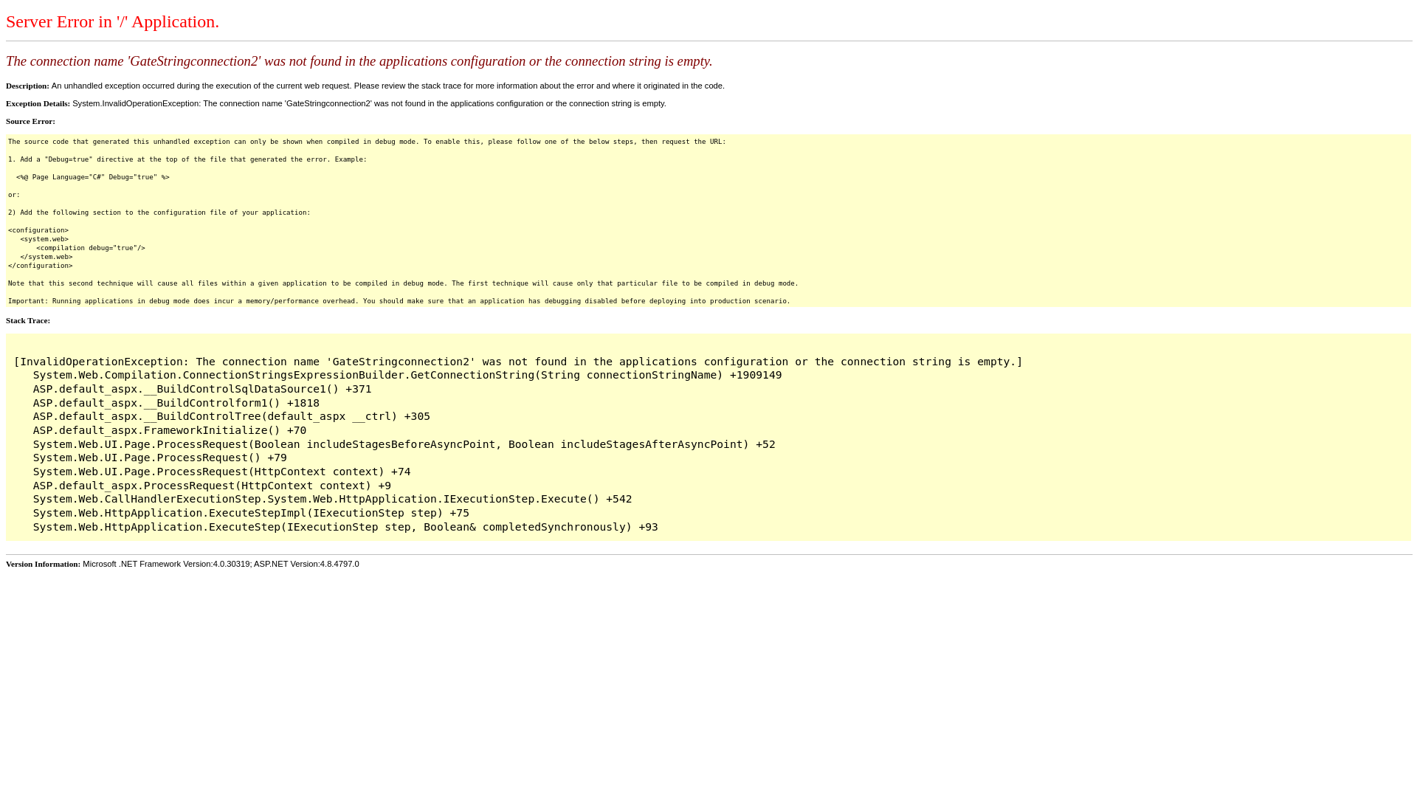The width and height of the screenshot is (1417, 797).
Task: Click the __BuildControlform1 stack trace line
Action: coord(176,404)
